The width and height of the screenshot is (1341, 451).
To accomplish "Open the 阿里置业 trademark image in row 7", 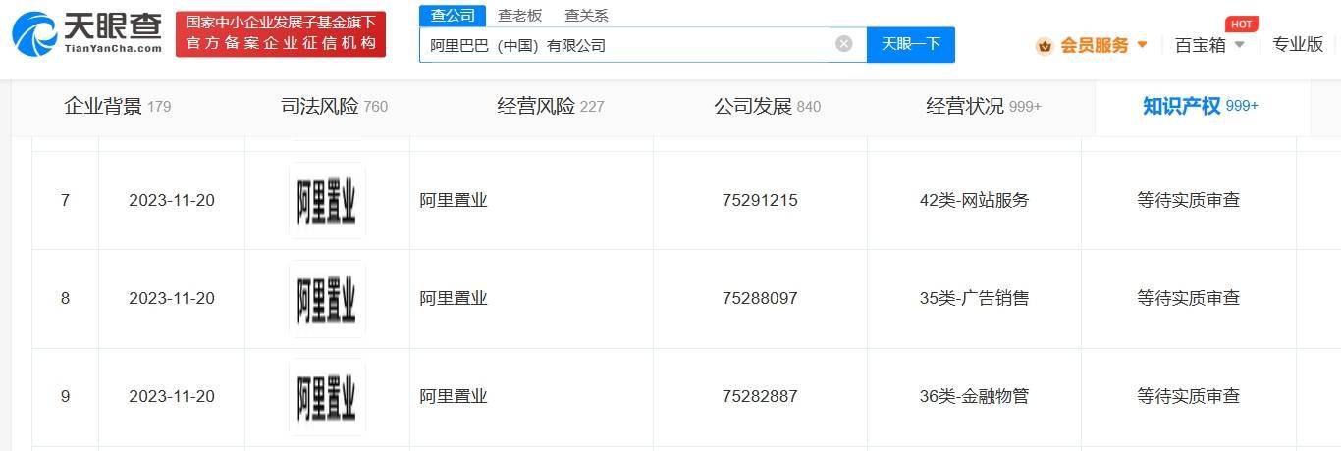I will coord(327,201).
